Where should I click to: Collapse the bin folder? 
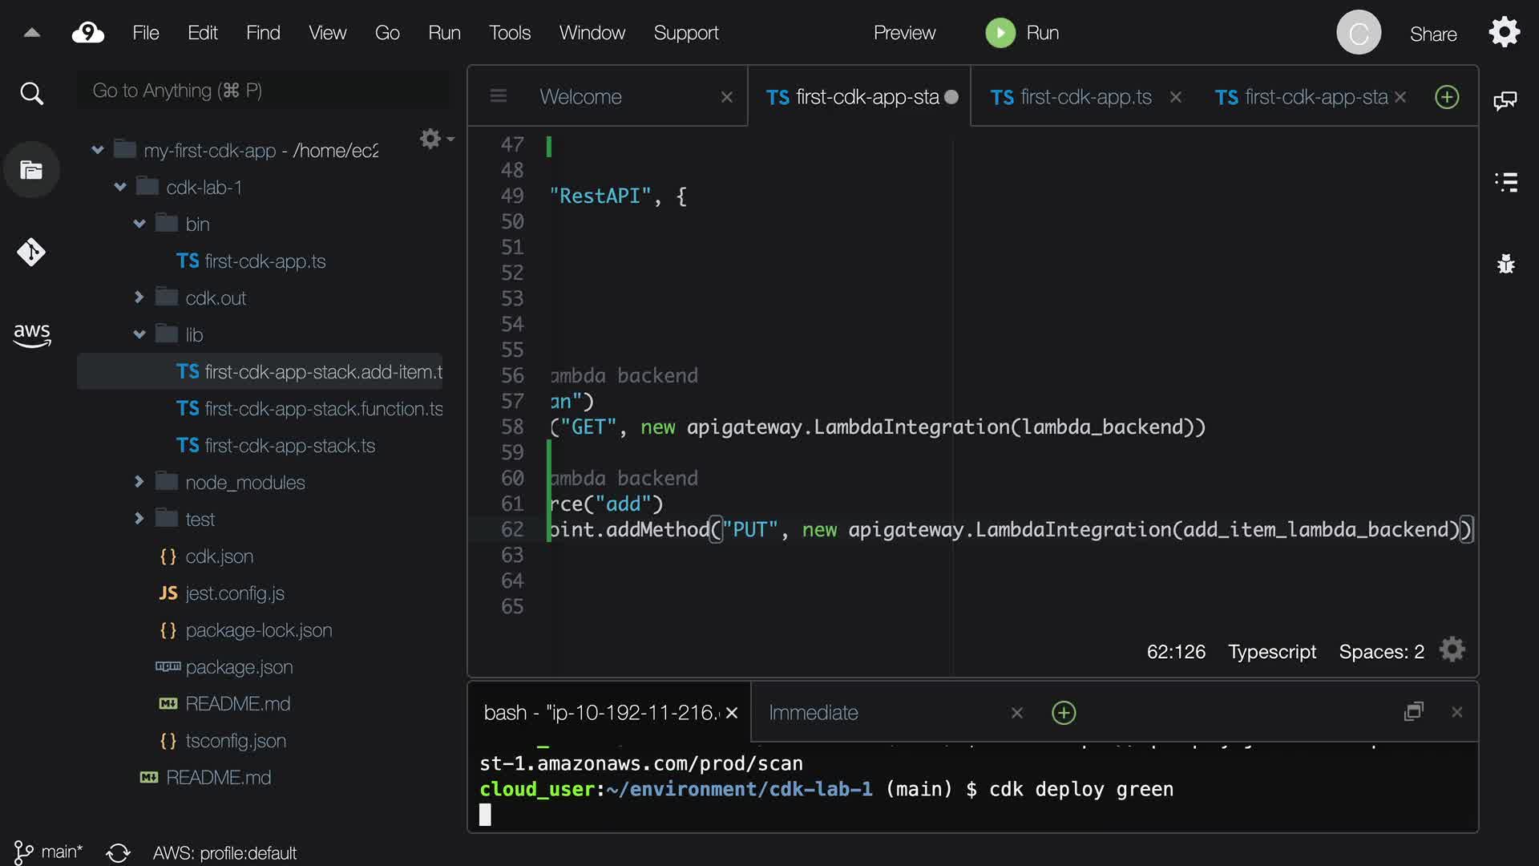click(x=139, y=224)
